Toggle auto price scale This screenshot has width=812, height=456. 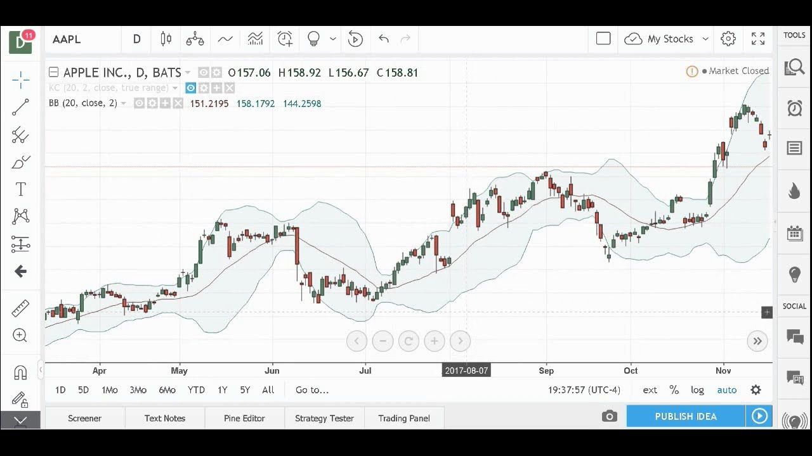point(727,390)
